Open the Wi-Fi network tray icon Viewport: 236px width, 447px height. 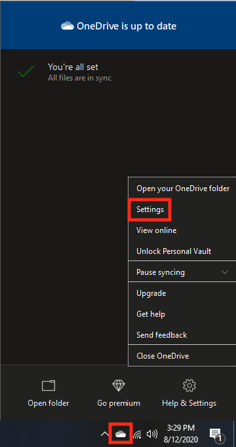pos(138,435)
